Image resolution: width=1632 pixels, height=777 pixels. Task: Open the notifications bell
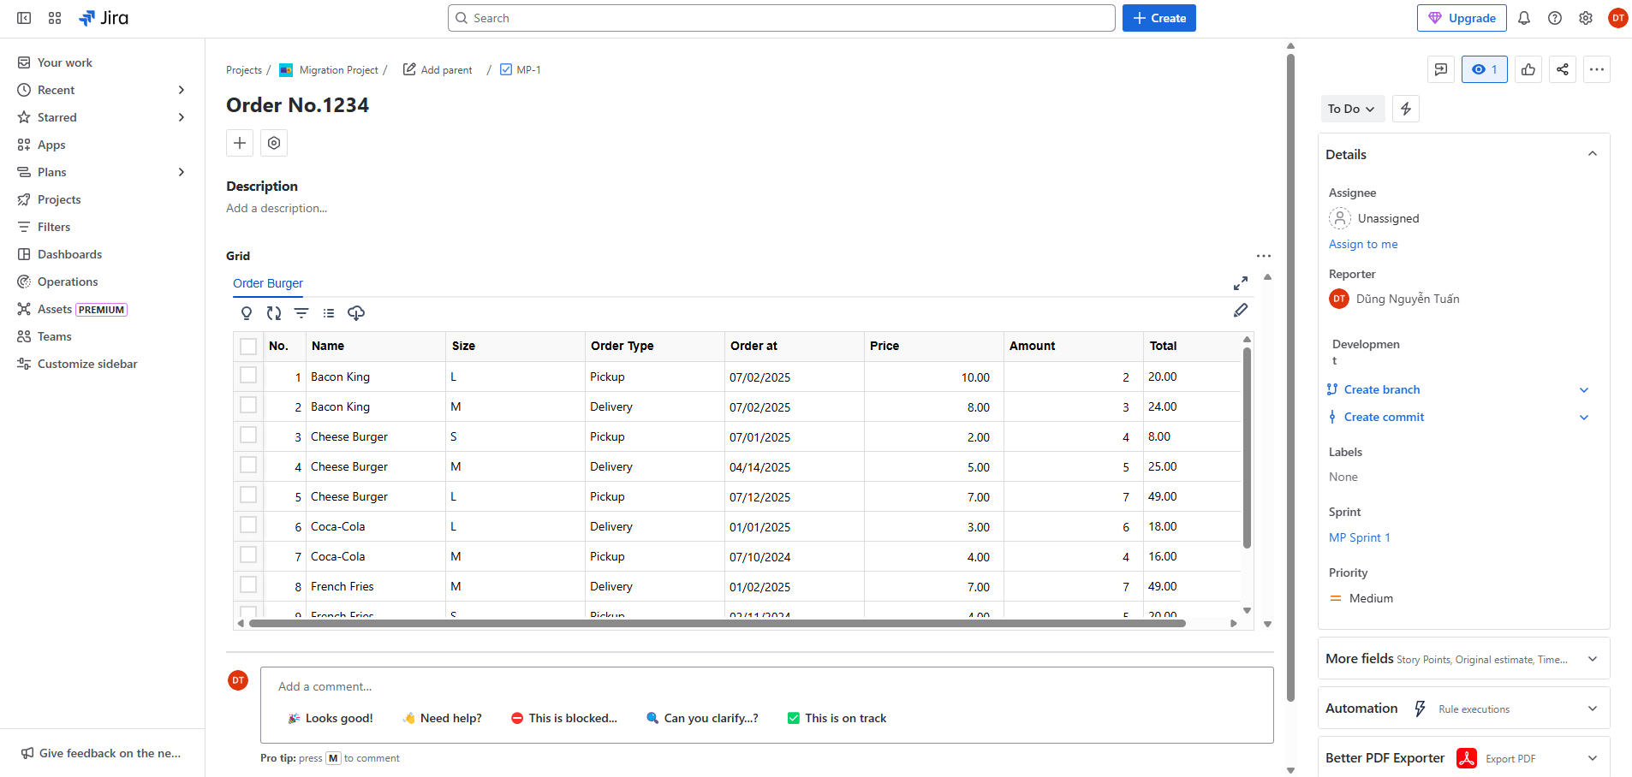pos(1524,18)
